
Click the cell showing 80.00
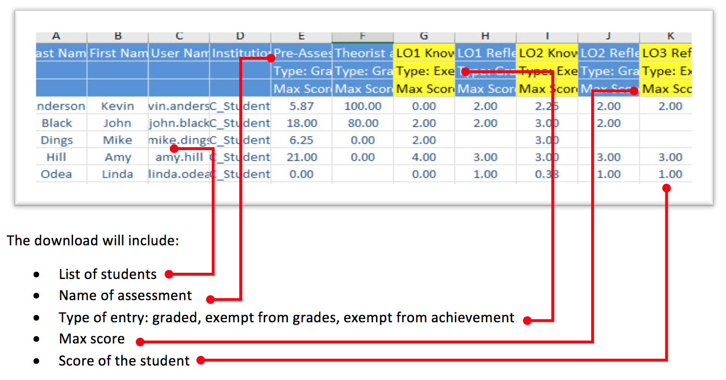(362, 123)
